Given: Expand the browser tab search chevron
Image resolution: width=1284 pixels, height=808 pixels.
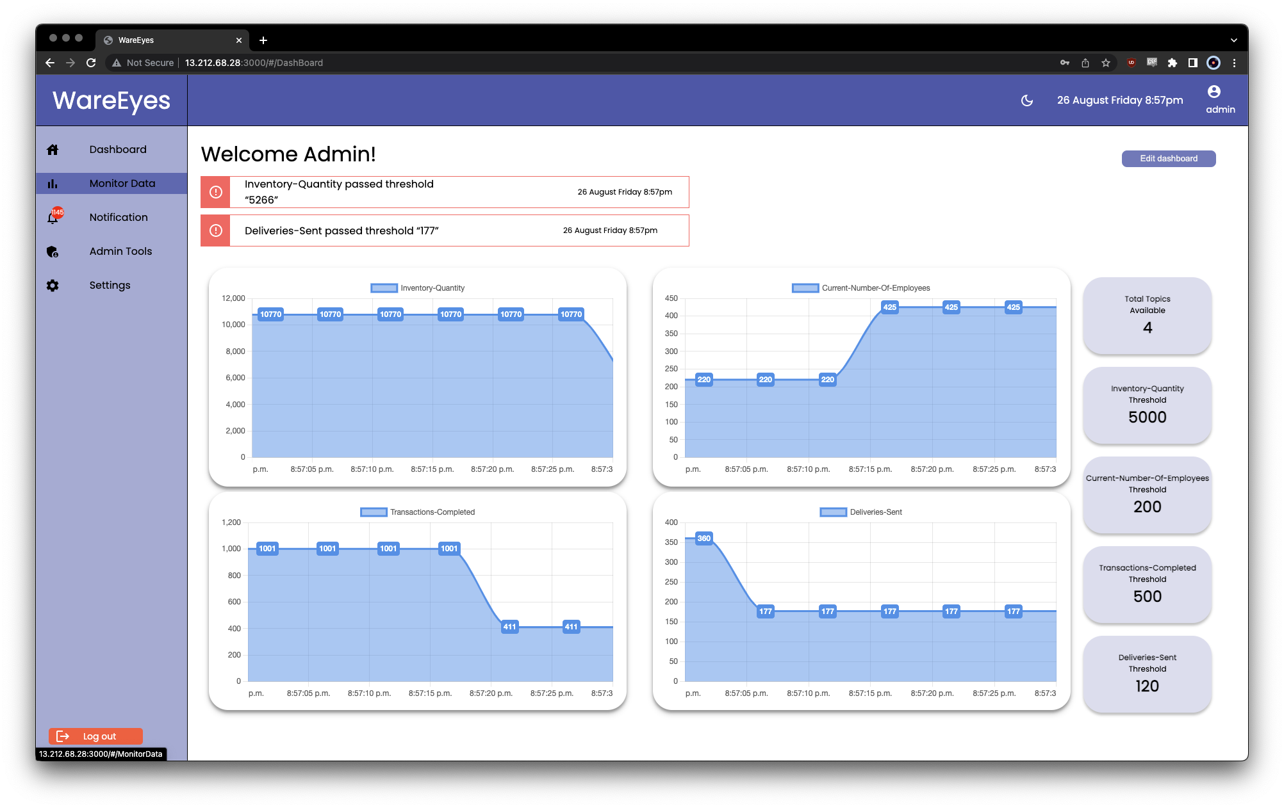Looking at the screenshot, I should coord(1233,40).
